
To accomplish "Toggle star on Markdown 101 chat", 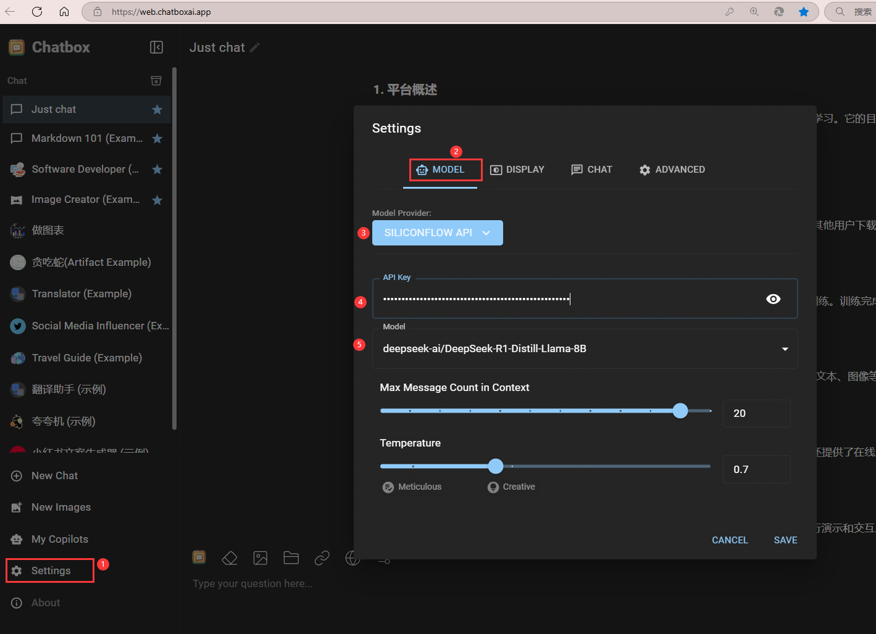I will click(x=157, y=138).
